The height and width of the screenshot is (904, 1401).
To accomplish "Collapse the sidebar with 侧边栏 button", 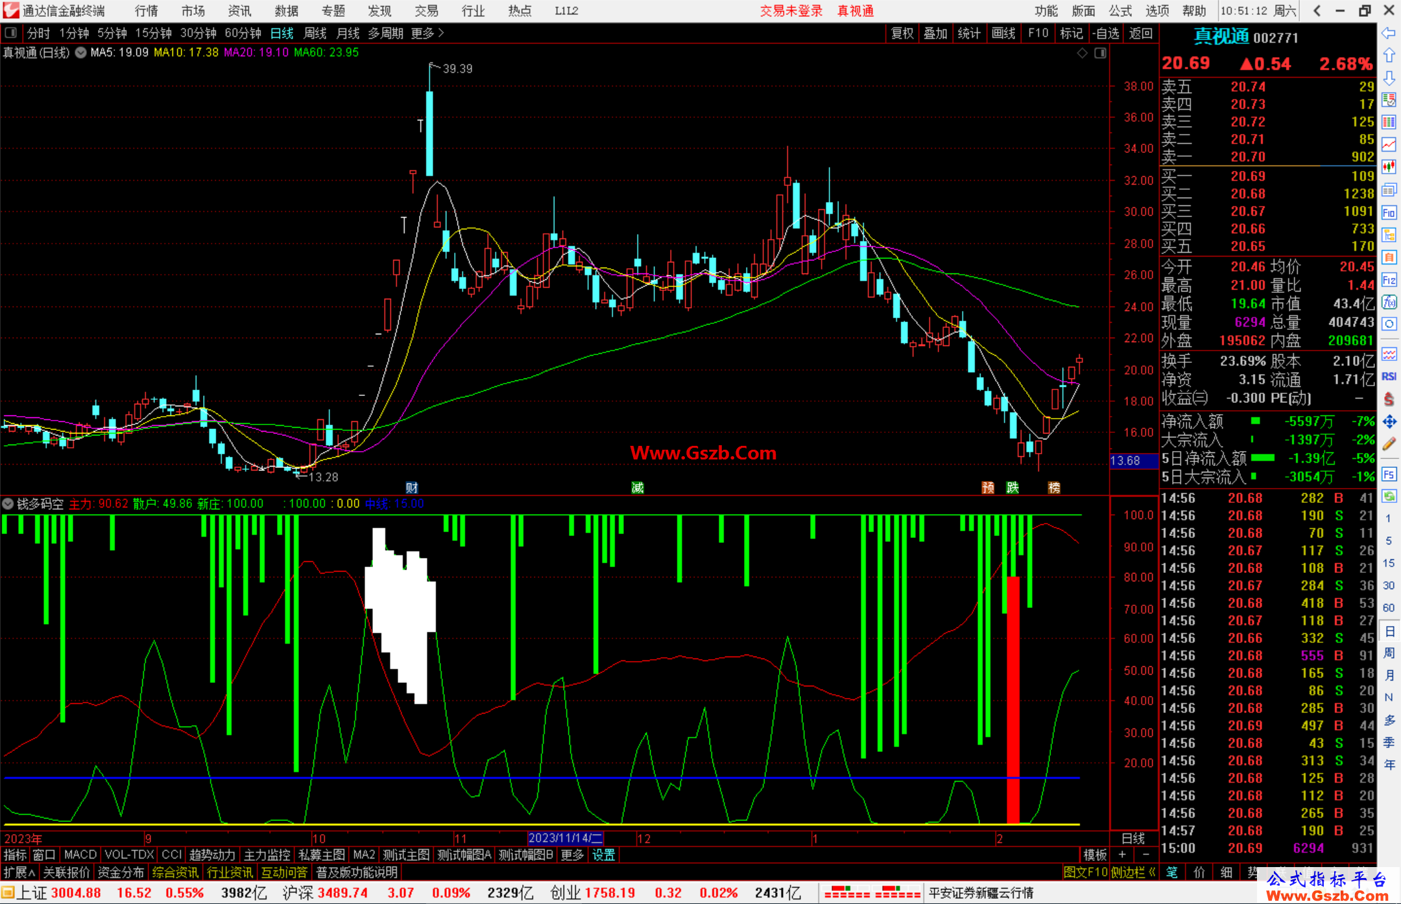I will (x=1133, y=872).
